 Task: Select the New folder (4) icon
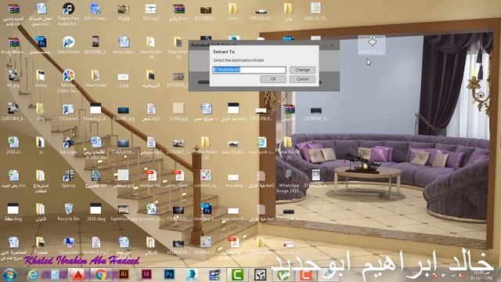(x=151, y=47)
